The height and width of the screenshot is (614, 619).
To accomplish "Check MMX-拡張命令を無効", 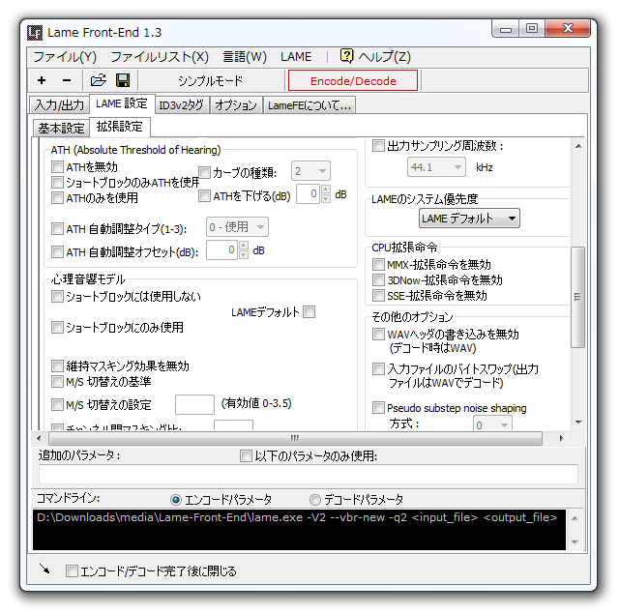I will pyautogui.click(x=378, y=264).
